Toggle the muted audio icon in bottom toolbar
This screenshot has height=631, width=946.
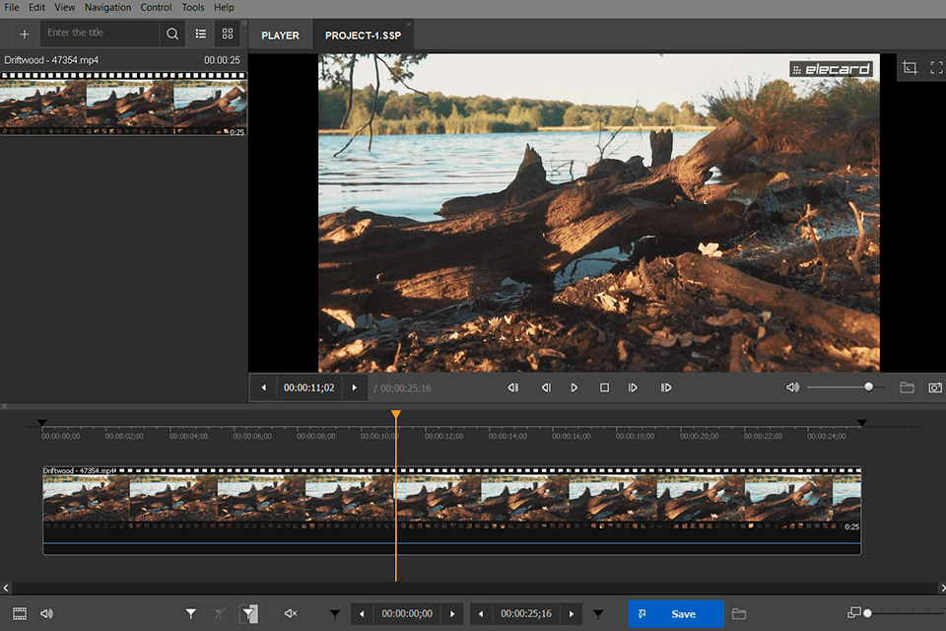[x=291, y=614]
